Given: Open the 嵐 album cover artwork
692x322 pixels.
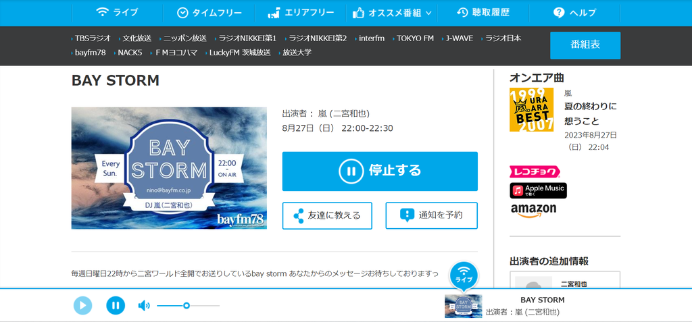Looking at the screenshot, I should (x=531, y=109).
